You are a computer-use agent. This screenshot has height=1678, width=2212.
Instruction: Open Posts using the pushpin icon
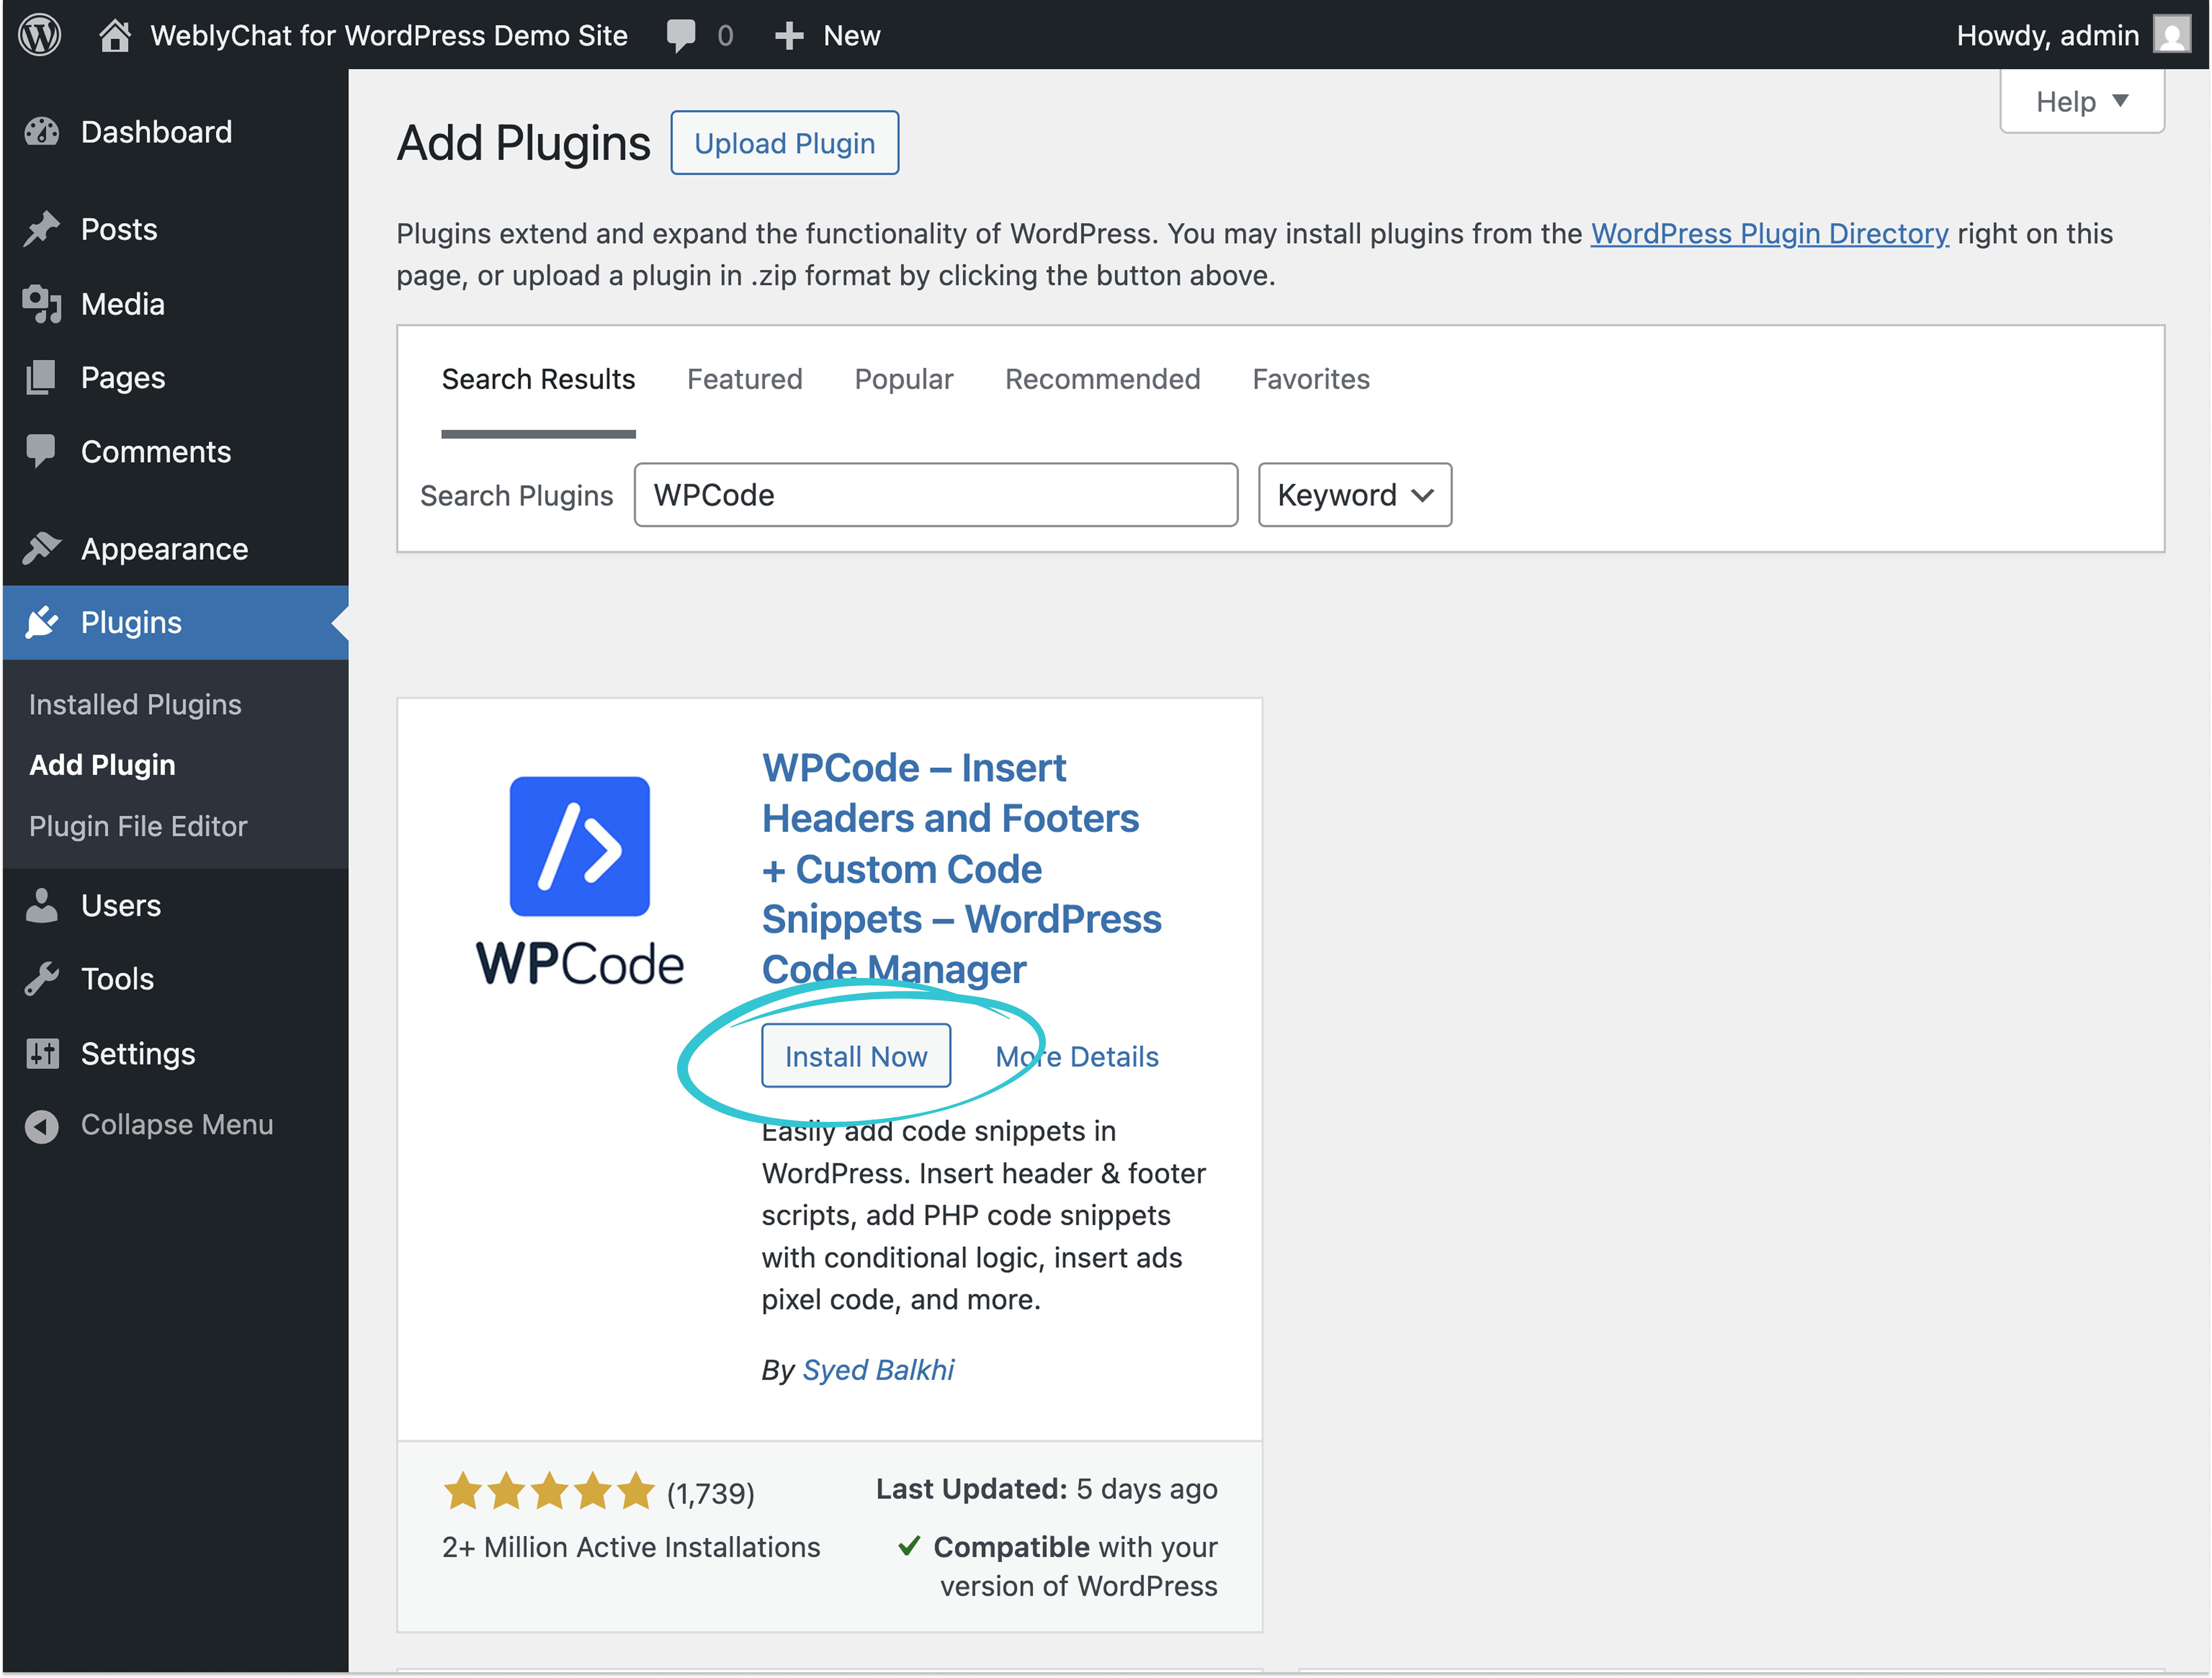click(42, 228)
